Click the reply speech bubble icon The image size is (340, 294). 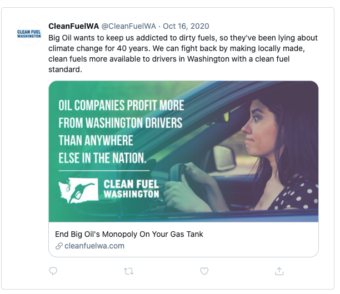pos(53,271)
